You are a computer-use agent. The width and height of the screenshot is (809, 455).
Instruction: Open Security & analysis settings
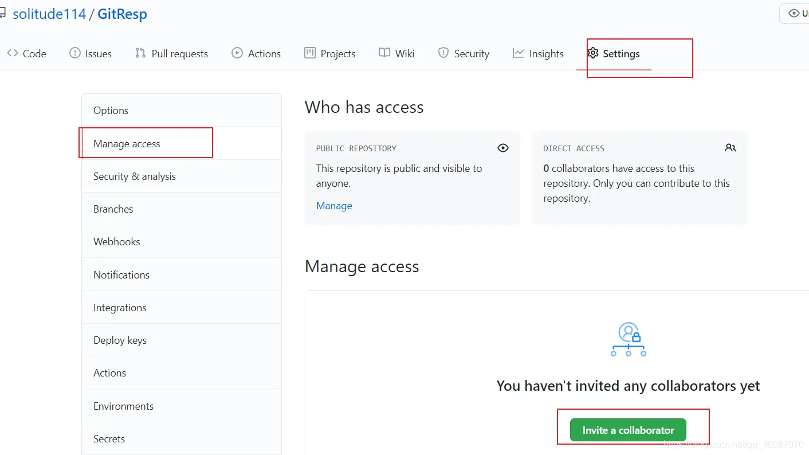tap(135, 176)
